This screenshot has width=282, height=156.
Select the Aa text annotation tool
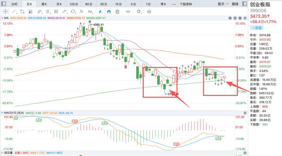(90, 12)
